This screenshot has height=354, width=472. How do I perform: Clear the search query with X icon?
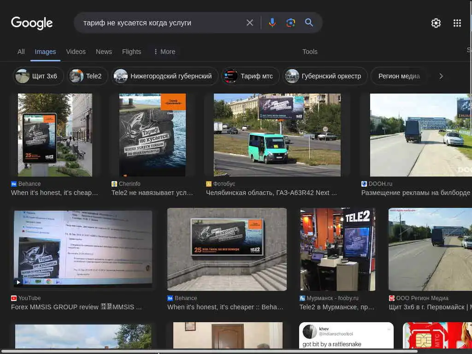[249, 23]
